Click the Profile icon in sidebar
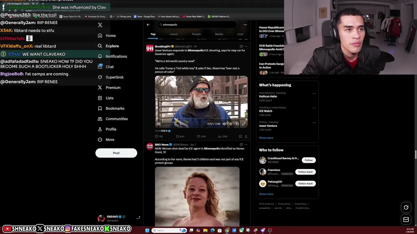Image resolution: width=417 pixels, height=234 pixels. (x=100, y=129)
